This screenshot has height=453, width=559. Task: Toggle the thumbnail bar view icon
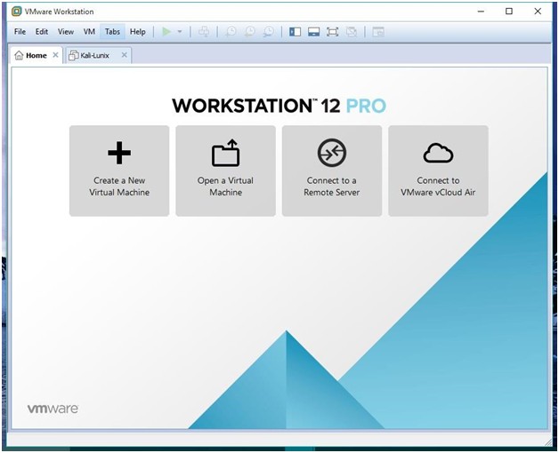pyautogui.click(x=313, y=32)
